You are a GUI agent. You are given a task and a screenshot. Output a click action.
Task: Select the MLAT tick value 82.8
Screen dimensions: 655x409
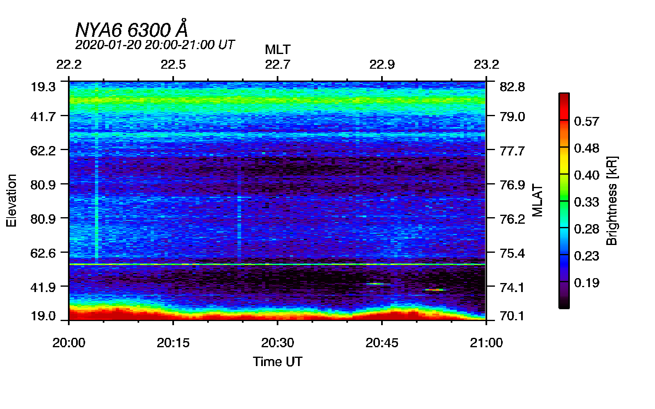pyautogui.click(x=512, y=87)
